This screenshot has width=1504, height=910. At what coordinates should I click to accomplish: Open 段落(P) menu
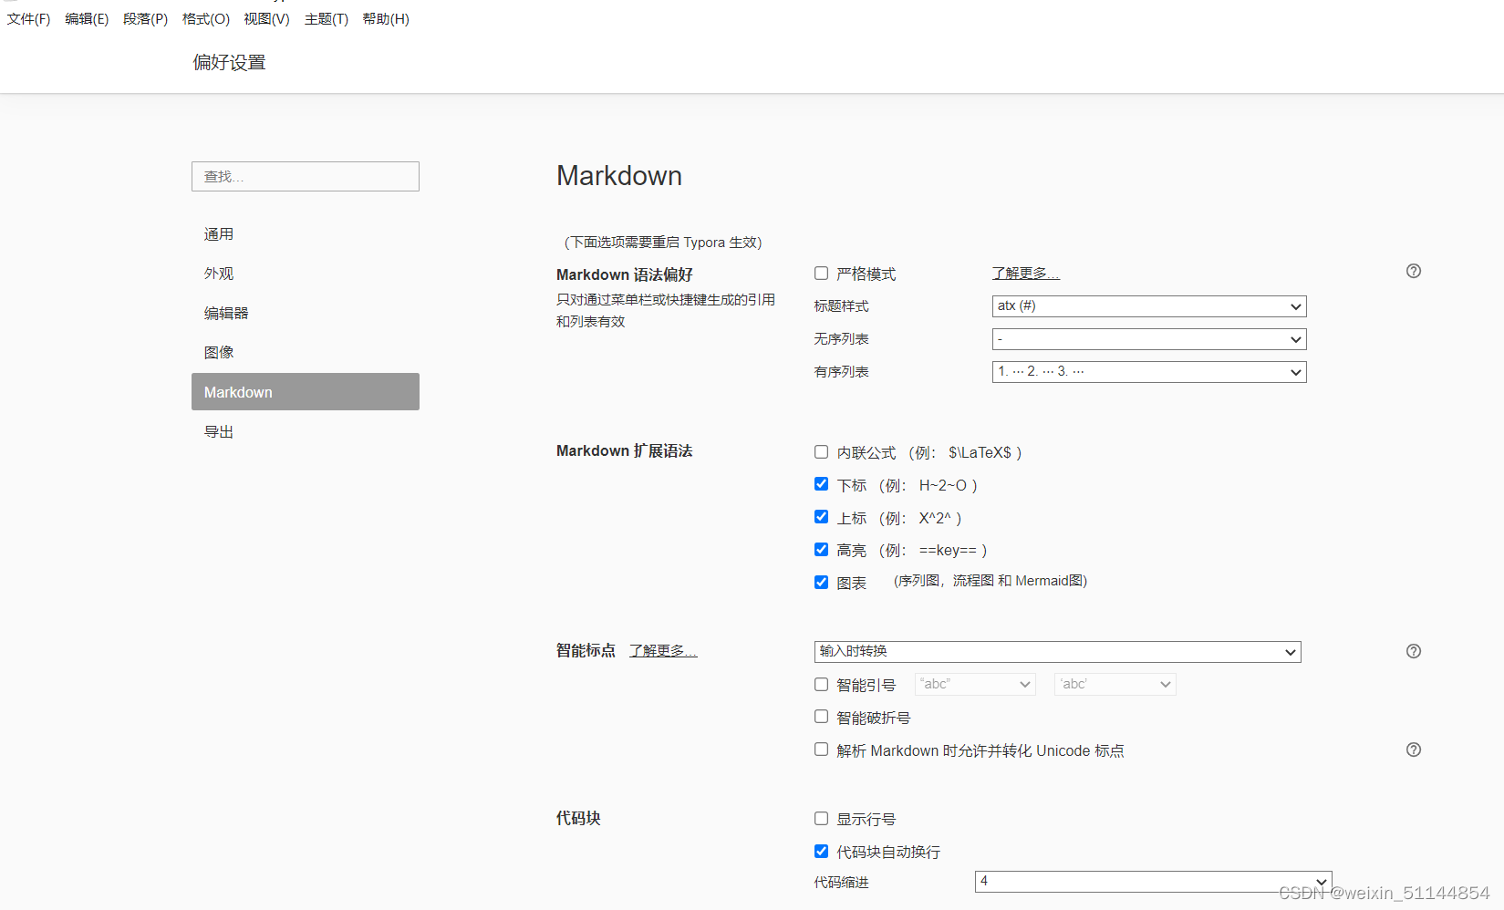click(x=145, y=19)
